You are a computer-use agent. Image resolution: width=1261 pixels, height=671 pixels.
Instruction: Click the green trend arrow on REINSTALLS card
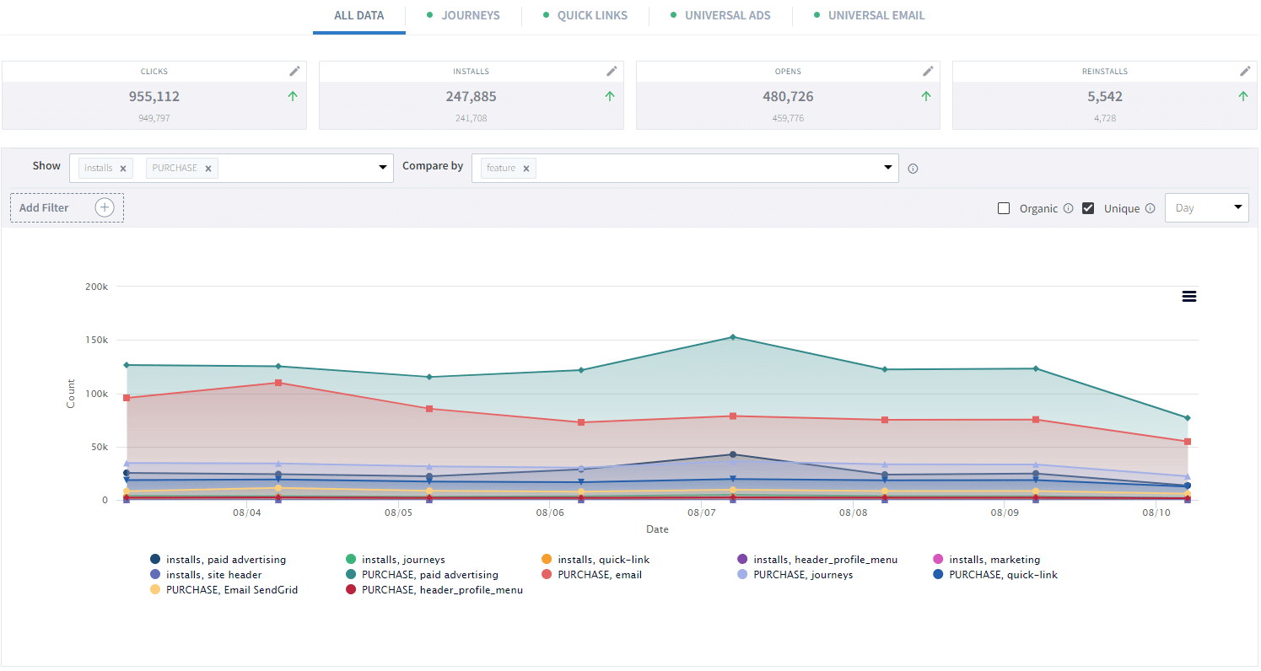[x=1242, y=96]
